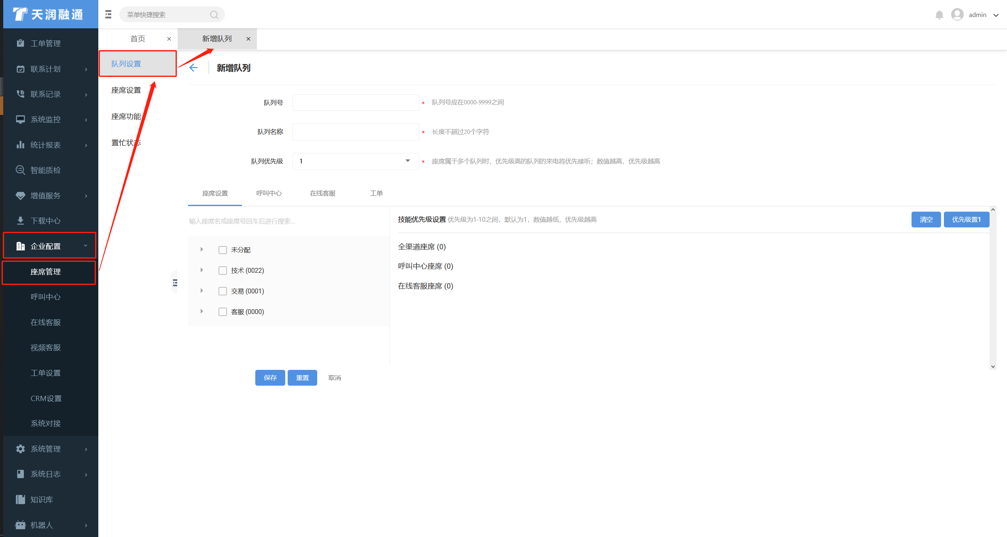Viewport: 1007px width, 537px height.
Task: Click the 机器人 robot icon
Action: 20,525
